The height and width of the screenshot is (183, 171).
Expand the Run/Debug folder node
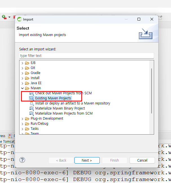(23, 124)
